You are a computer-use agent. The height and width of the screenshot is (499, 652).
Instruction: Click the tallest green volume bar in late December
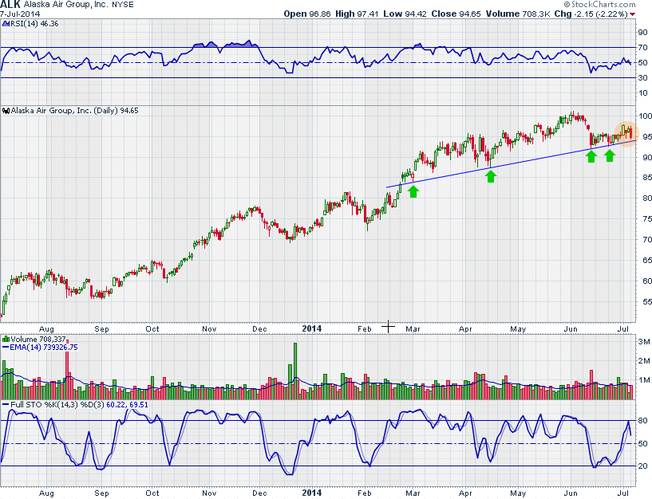coord(295,371)
